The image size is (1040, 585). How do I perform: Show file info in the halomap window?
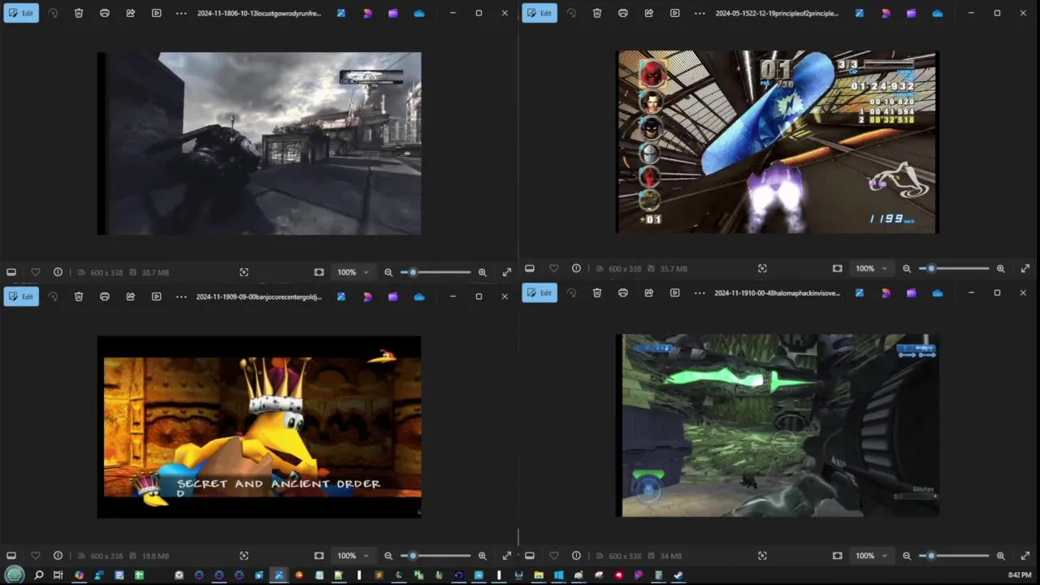(576, 556)
